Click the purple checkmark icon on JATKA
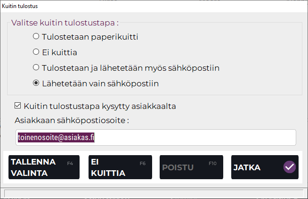The width and height of the screenshot is (308, 199). tap(289, 167)
